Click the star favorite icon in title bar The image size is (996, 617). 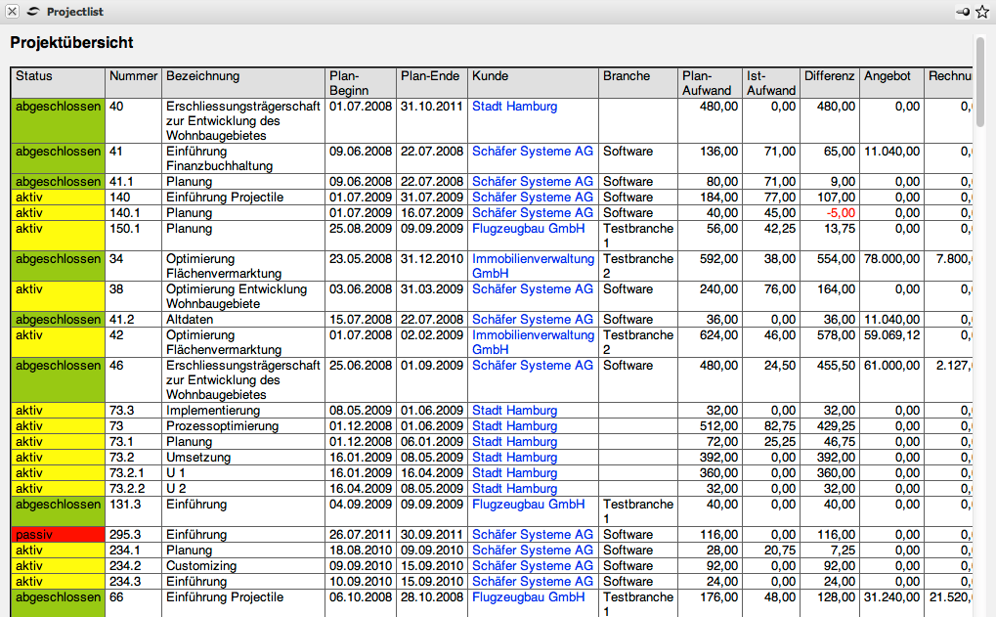pos(982,12)
